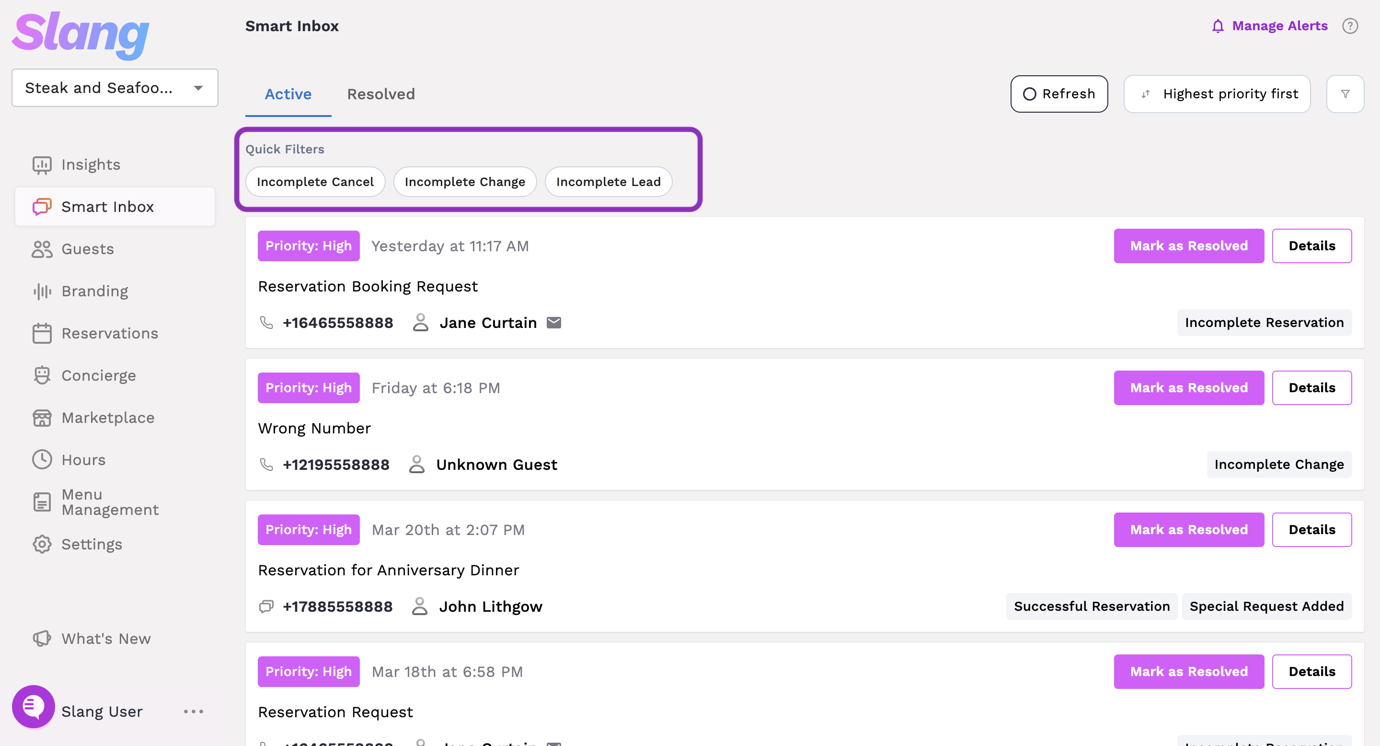This screenshot has height=746, width=1380.
Task: Click person icon beside Unknown Guest
Action: coord(417,465)
